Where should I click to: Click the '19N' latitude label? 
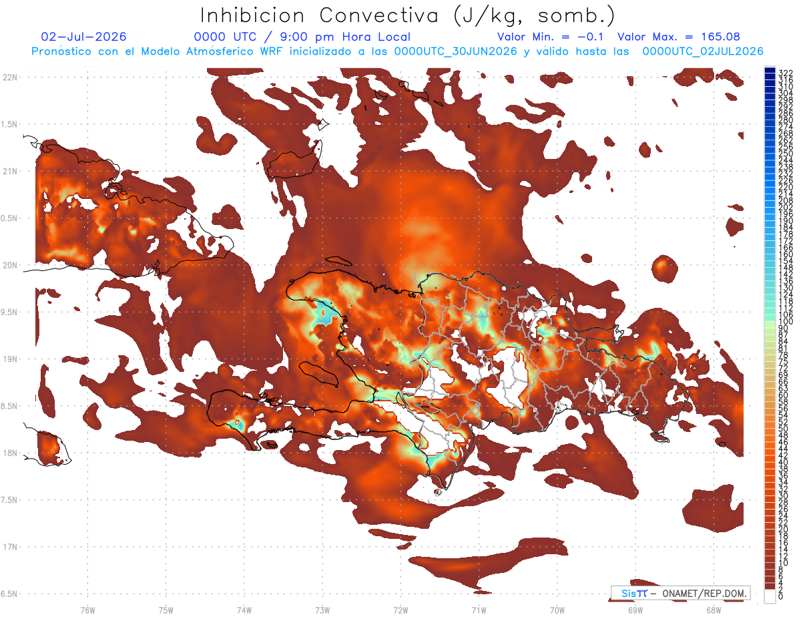[x=9, y=359]
